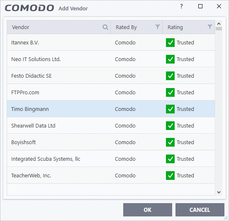229x221 pixels.
Task: Open the Vendor column search icon
Action: coord(105,27)
